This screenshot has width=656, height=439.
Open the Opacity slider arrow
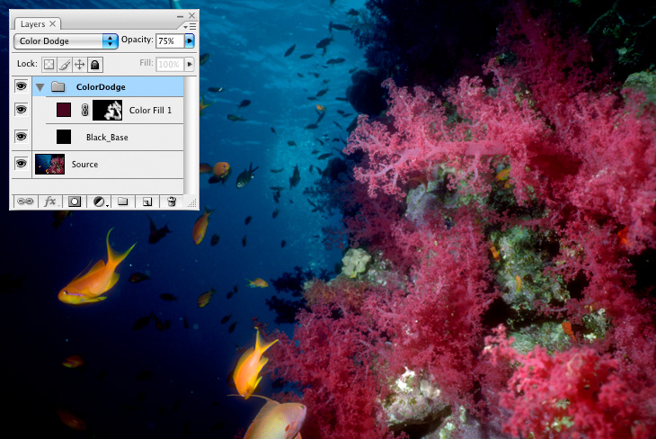(189, 40)
